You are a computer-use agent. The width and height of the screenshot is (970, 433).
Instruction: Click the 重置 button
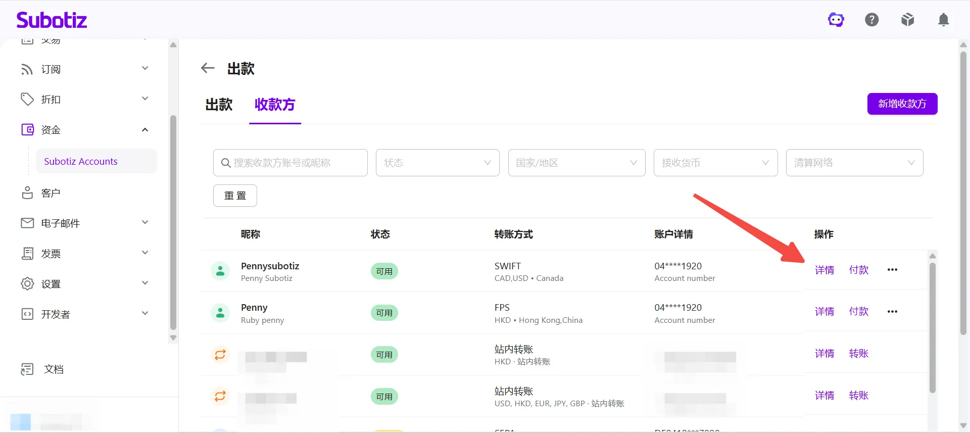coord(235,196)
